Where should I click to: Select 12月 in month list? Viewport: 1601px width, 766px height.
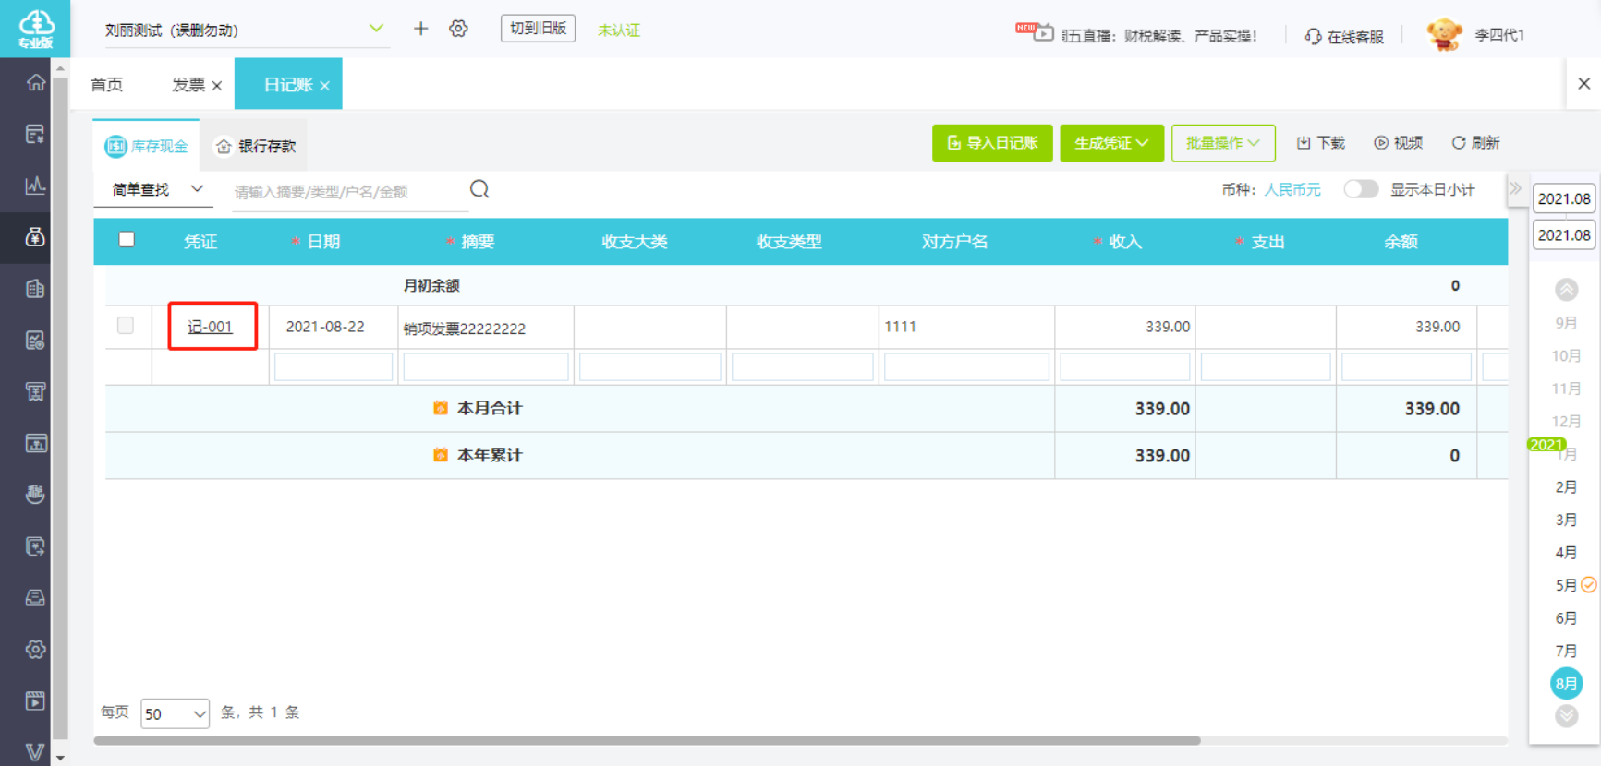tap(1566, 421)
